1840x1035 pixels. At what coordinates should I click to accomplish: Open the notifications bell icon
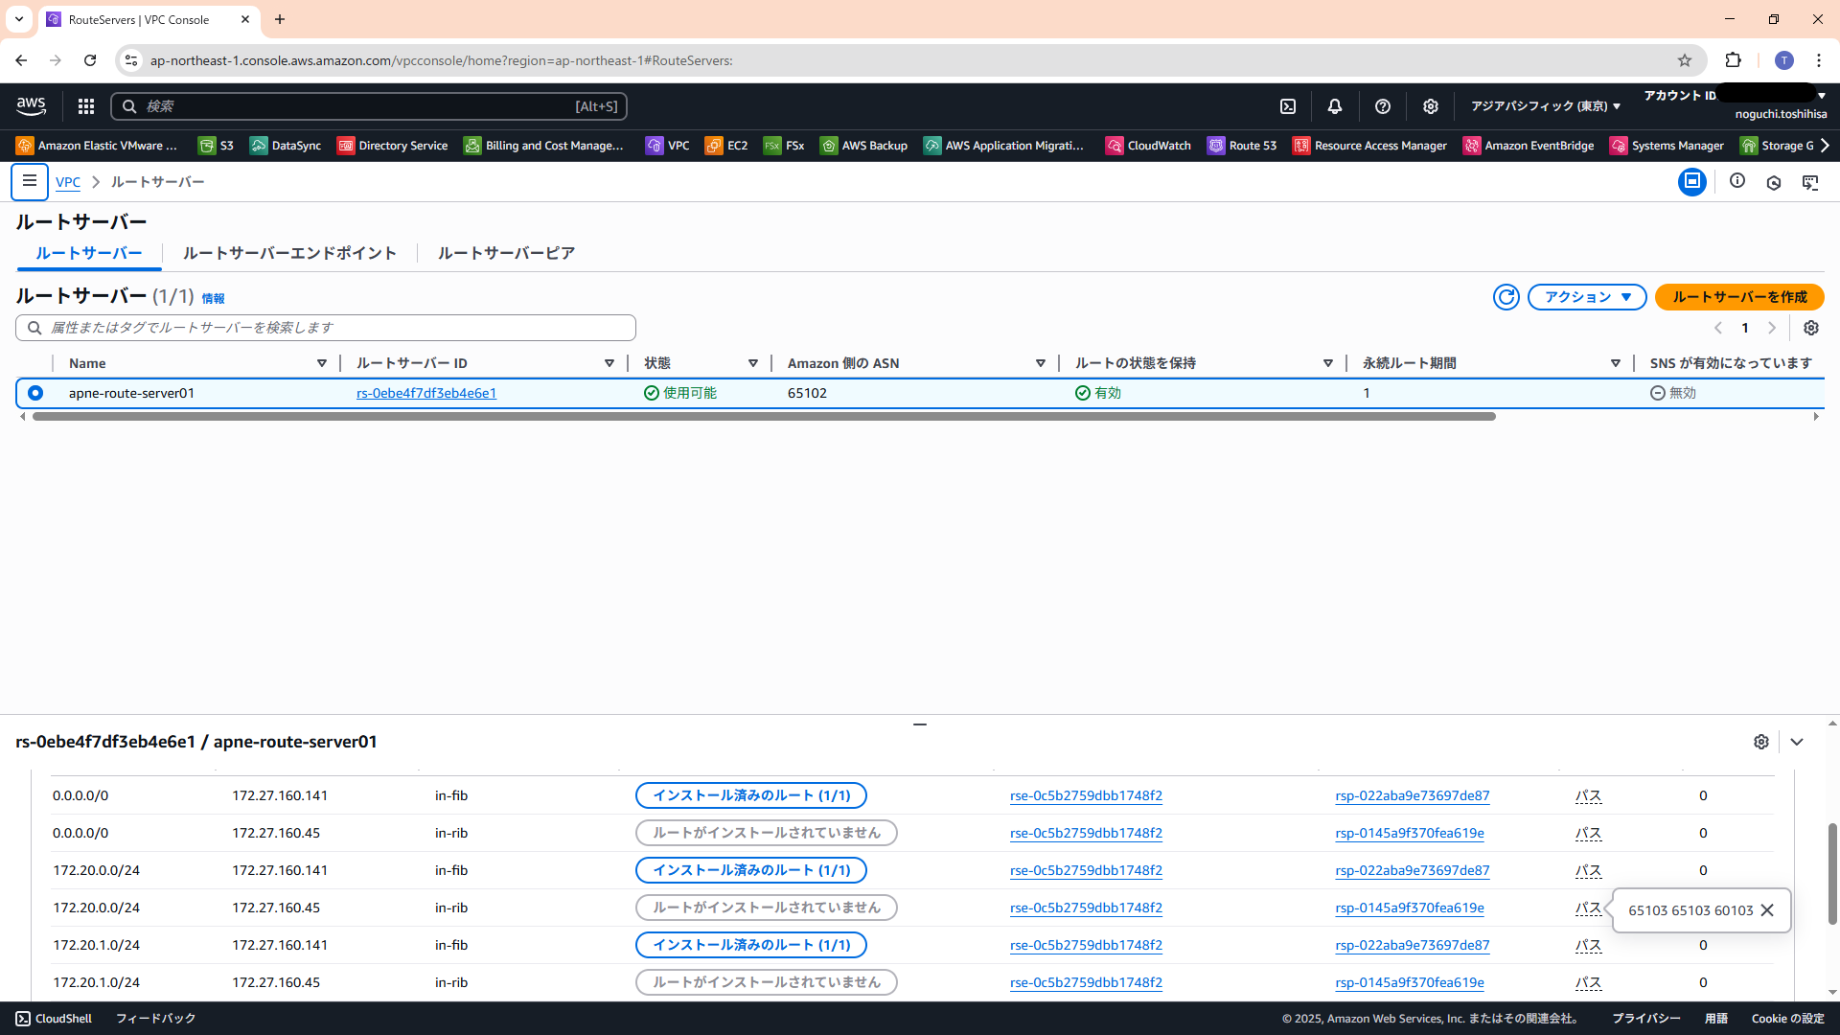(x=1334, y=106)
